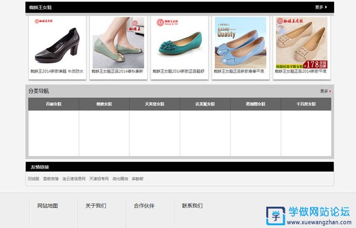Open the black high-heel shoe thumbnail

point(56,42)
